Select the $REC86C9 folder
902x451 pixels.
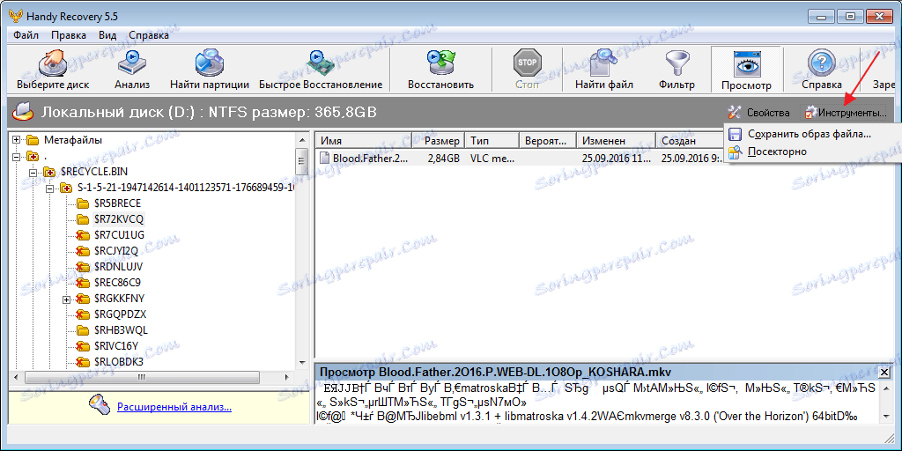[x=117, y=283]
